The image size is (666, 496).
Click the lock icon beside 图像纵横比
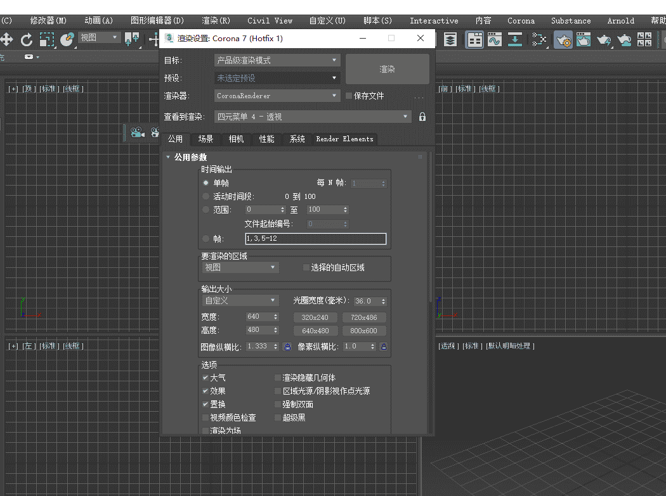pos(287,347)
